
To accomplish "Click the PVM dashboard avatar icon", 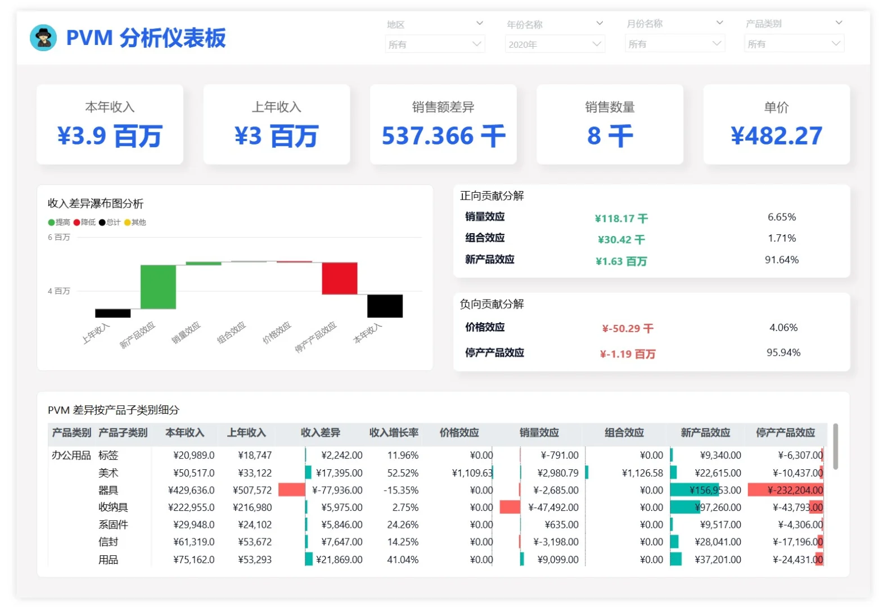I will click(44, 38).
